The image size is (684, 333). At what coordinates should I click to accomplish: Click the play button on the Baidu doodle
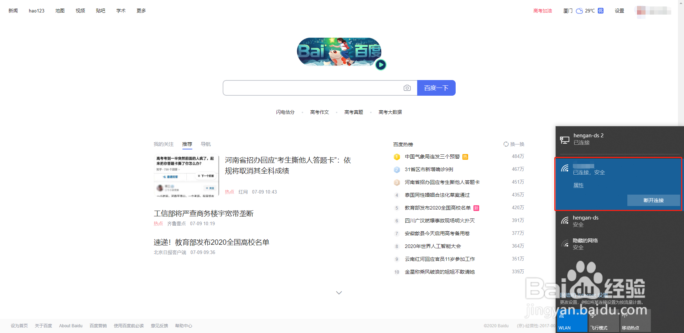(381, 65)
